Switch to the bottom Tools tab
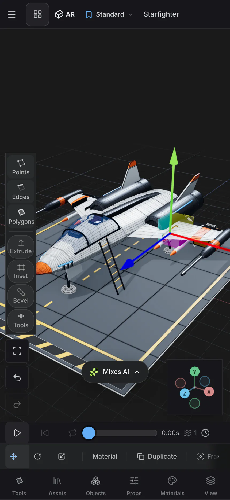 click(x=19, y=486)
